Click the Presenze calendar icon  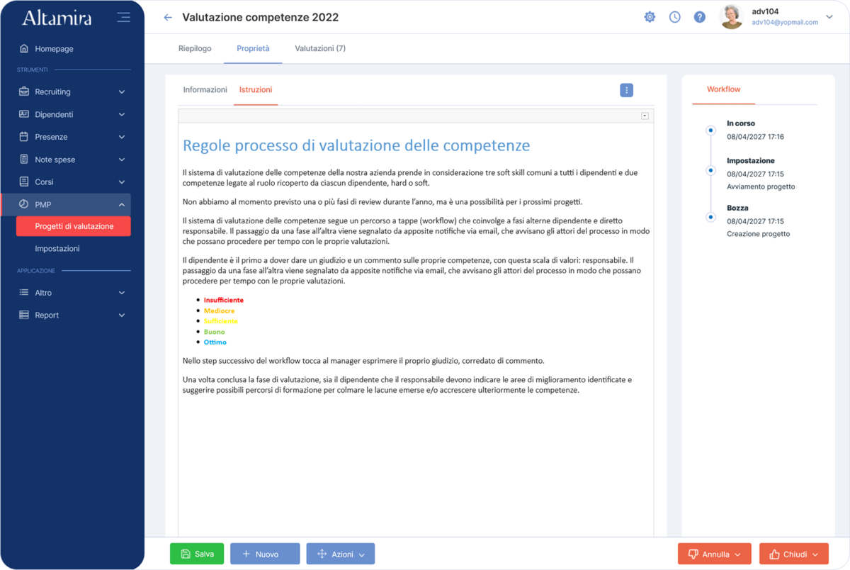[24, 137]
